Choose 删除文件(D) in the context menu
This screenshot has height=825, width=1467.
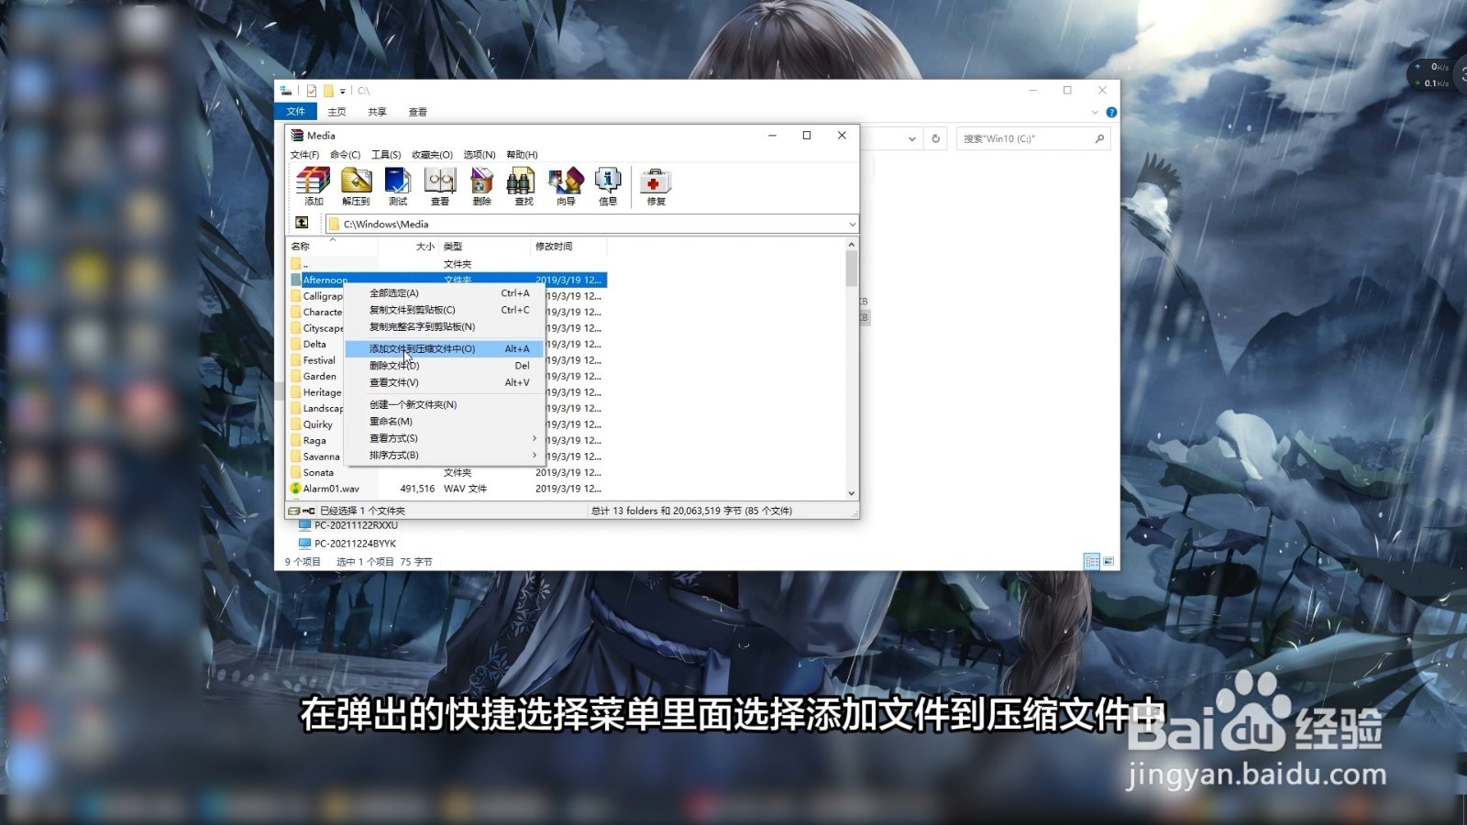[x=445, y=366]
